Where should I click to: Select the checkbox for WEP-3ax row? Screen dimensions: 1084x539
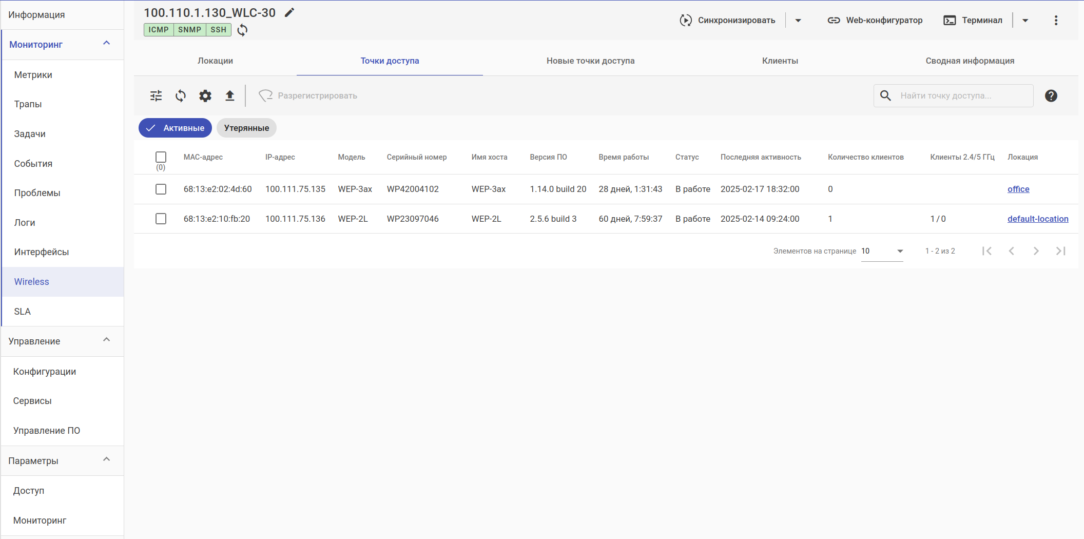coord(161,189)
